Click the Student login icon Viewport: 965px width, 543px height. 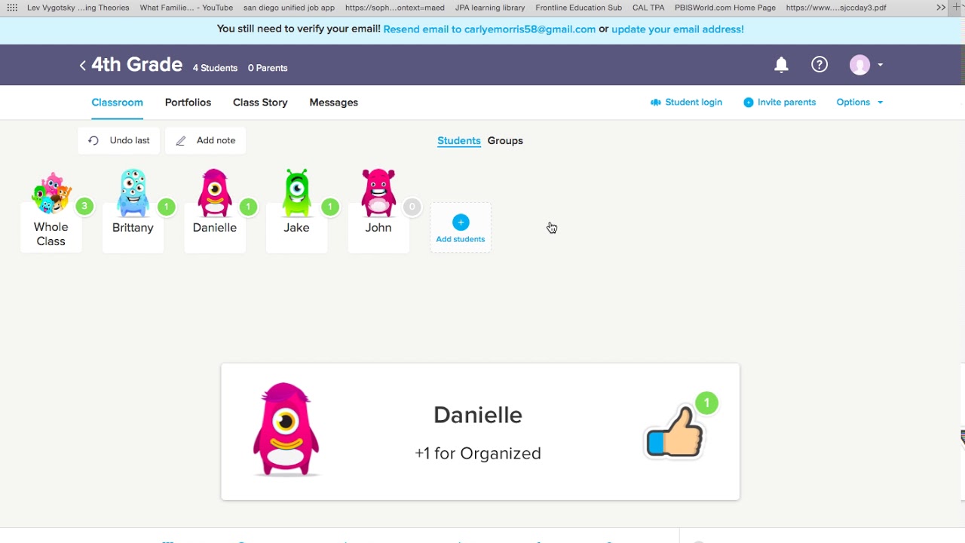pyautogui.click(x=655, y=103)
